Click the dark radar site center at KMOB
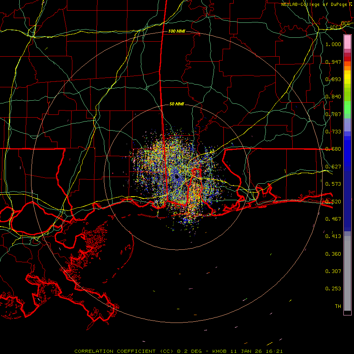Viewport: 354px width, 354px height. coord(177,177)
